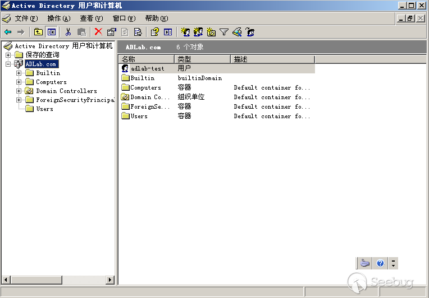
Task: Open the 窗口(W) menu
Action: point(124,18)
